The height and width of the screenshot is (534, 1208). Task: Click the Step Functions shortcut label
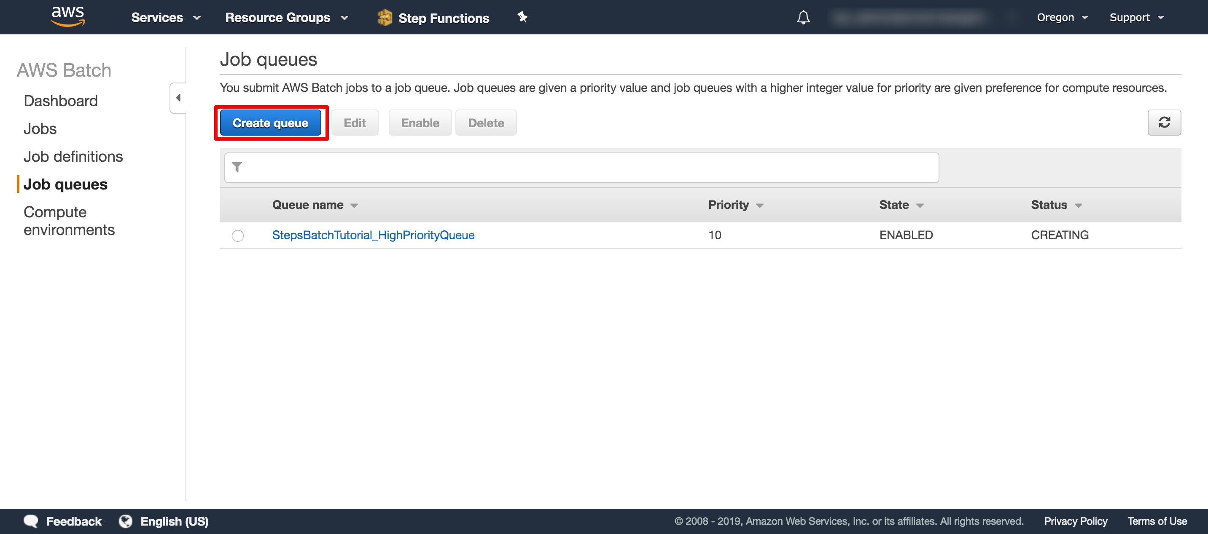[x=444, y=18]
